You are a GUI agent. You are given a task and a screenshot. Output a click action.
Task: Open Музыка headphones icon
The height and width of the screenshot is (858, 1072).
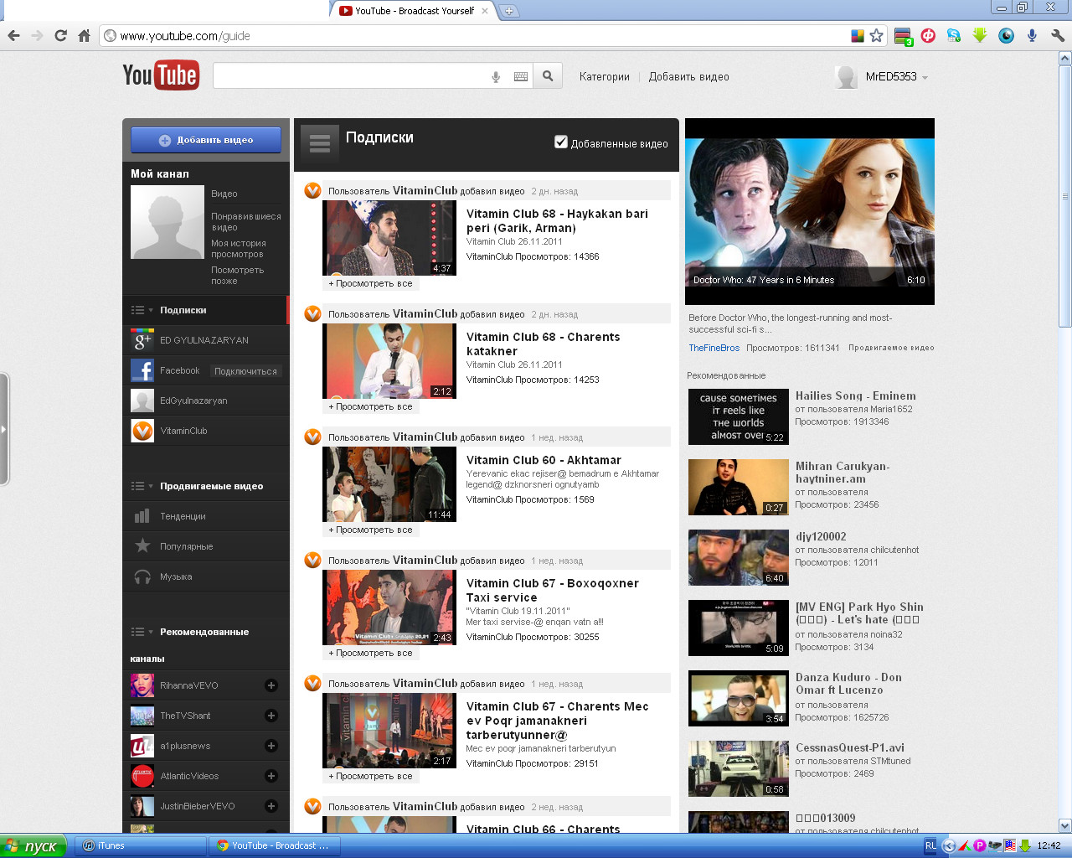pos(142,576)
